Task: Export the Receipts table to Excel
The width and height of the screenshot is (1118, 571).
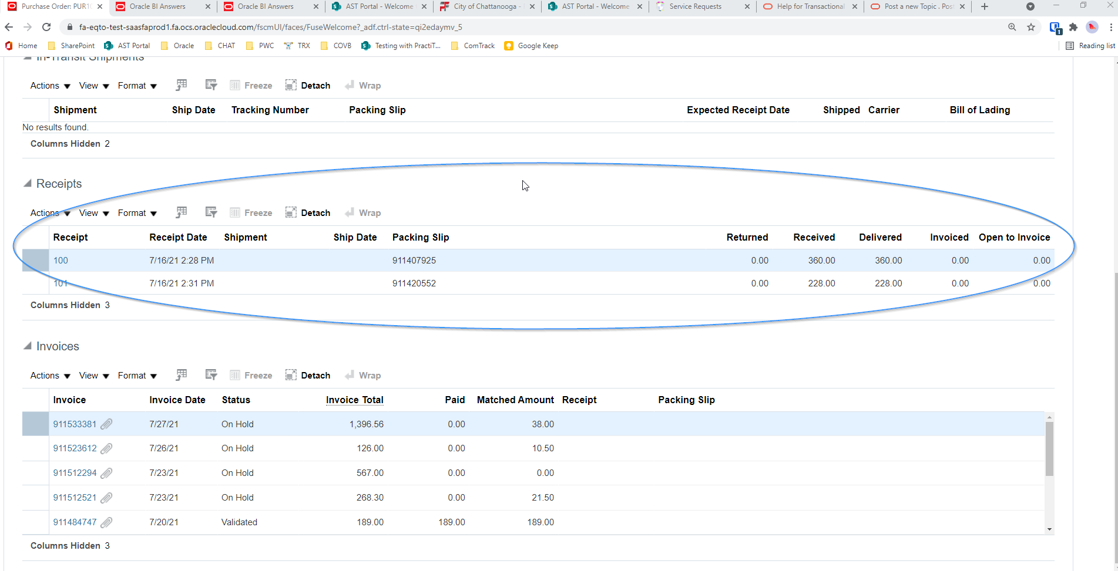Action: [x=181, y=212]
